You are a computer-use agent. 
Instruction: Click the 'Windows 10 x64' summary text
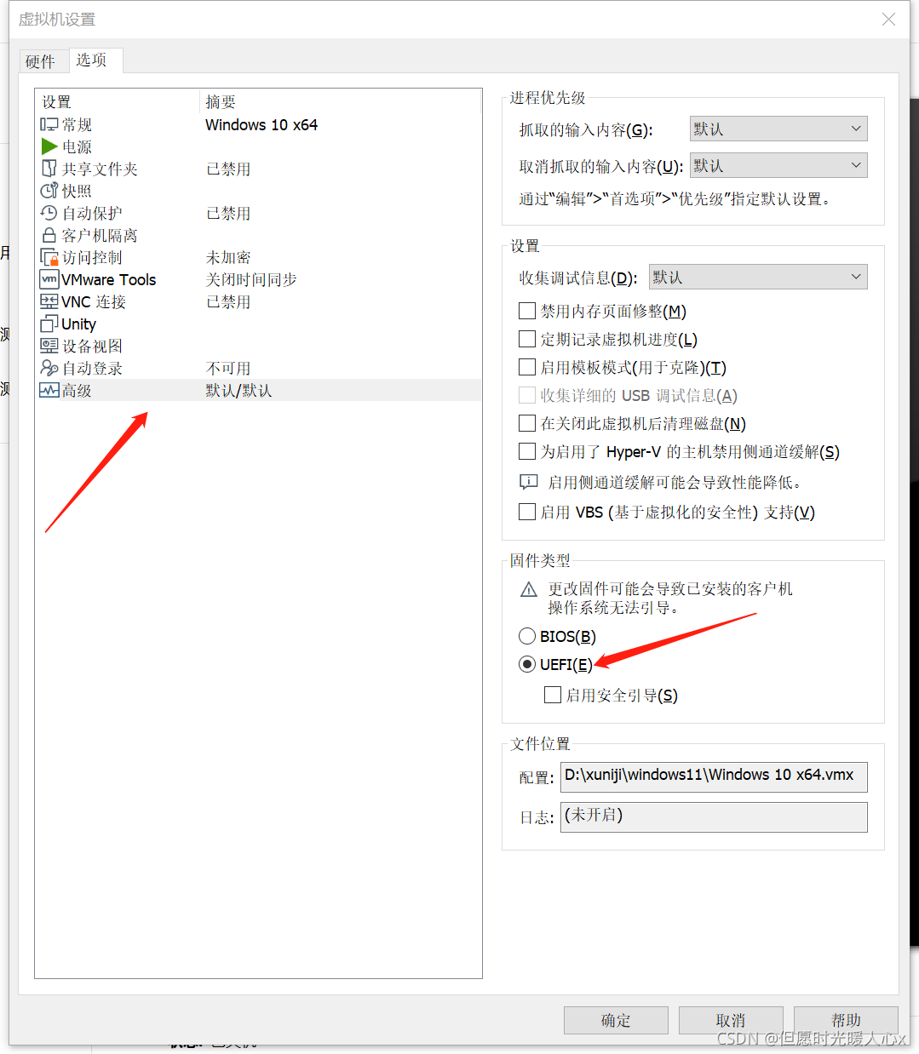click(x=261, y=124)
